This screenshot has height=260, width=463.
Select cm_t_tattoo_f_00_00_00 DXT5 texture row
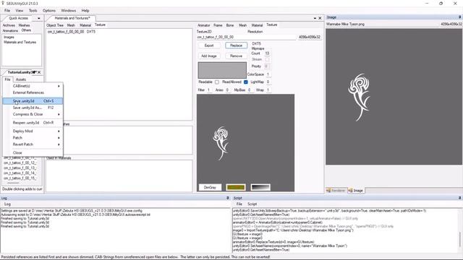pos(72,32)
